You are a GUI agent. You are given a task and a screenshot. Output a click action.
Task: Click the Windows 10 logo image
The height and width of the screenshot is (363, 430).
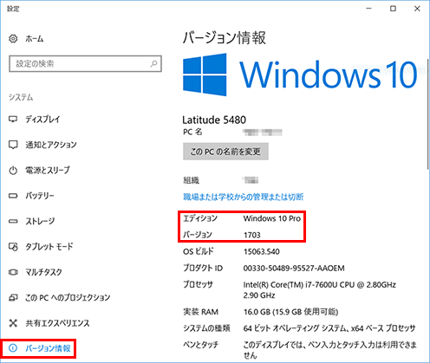click(x=300, y=75)
